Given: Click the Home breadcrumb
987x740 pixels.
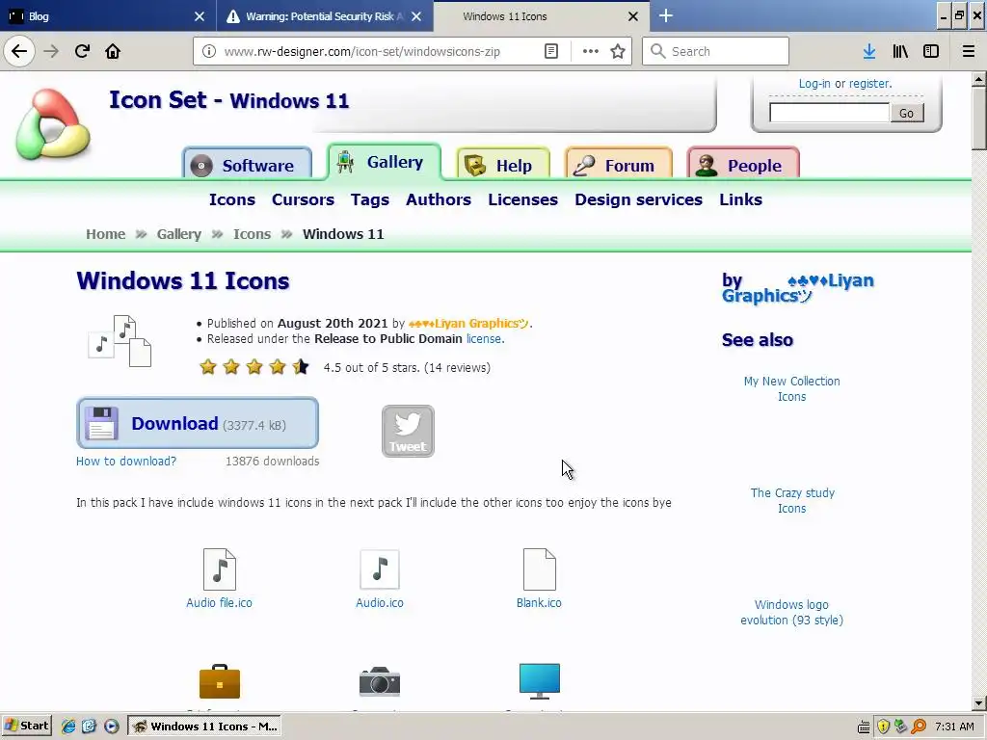Looking at the screenshot, I should pos(106,234).
